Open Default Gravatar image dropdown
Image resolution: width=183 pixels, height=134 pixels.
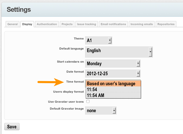(101, 110)
